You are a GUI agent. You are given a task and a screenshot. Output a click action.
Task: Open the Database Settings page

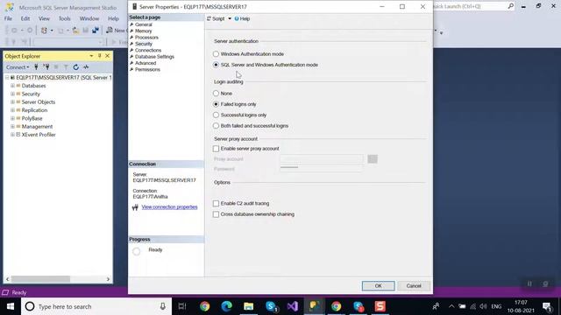154,57
